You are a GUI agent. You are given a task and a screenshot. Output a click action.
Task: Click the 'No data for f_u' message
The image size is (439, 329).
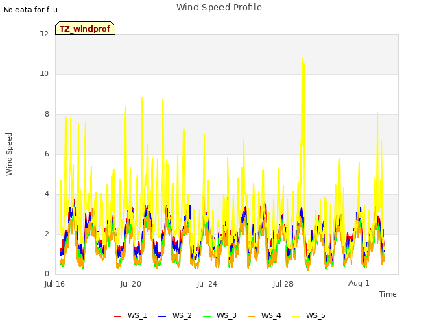pos(30,10)
